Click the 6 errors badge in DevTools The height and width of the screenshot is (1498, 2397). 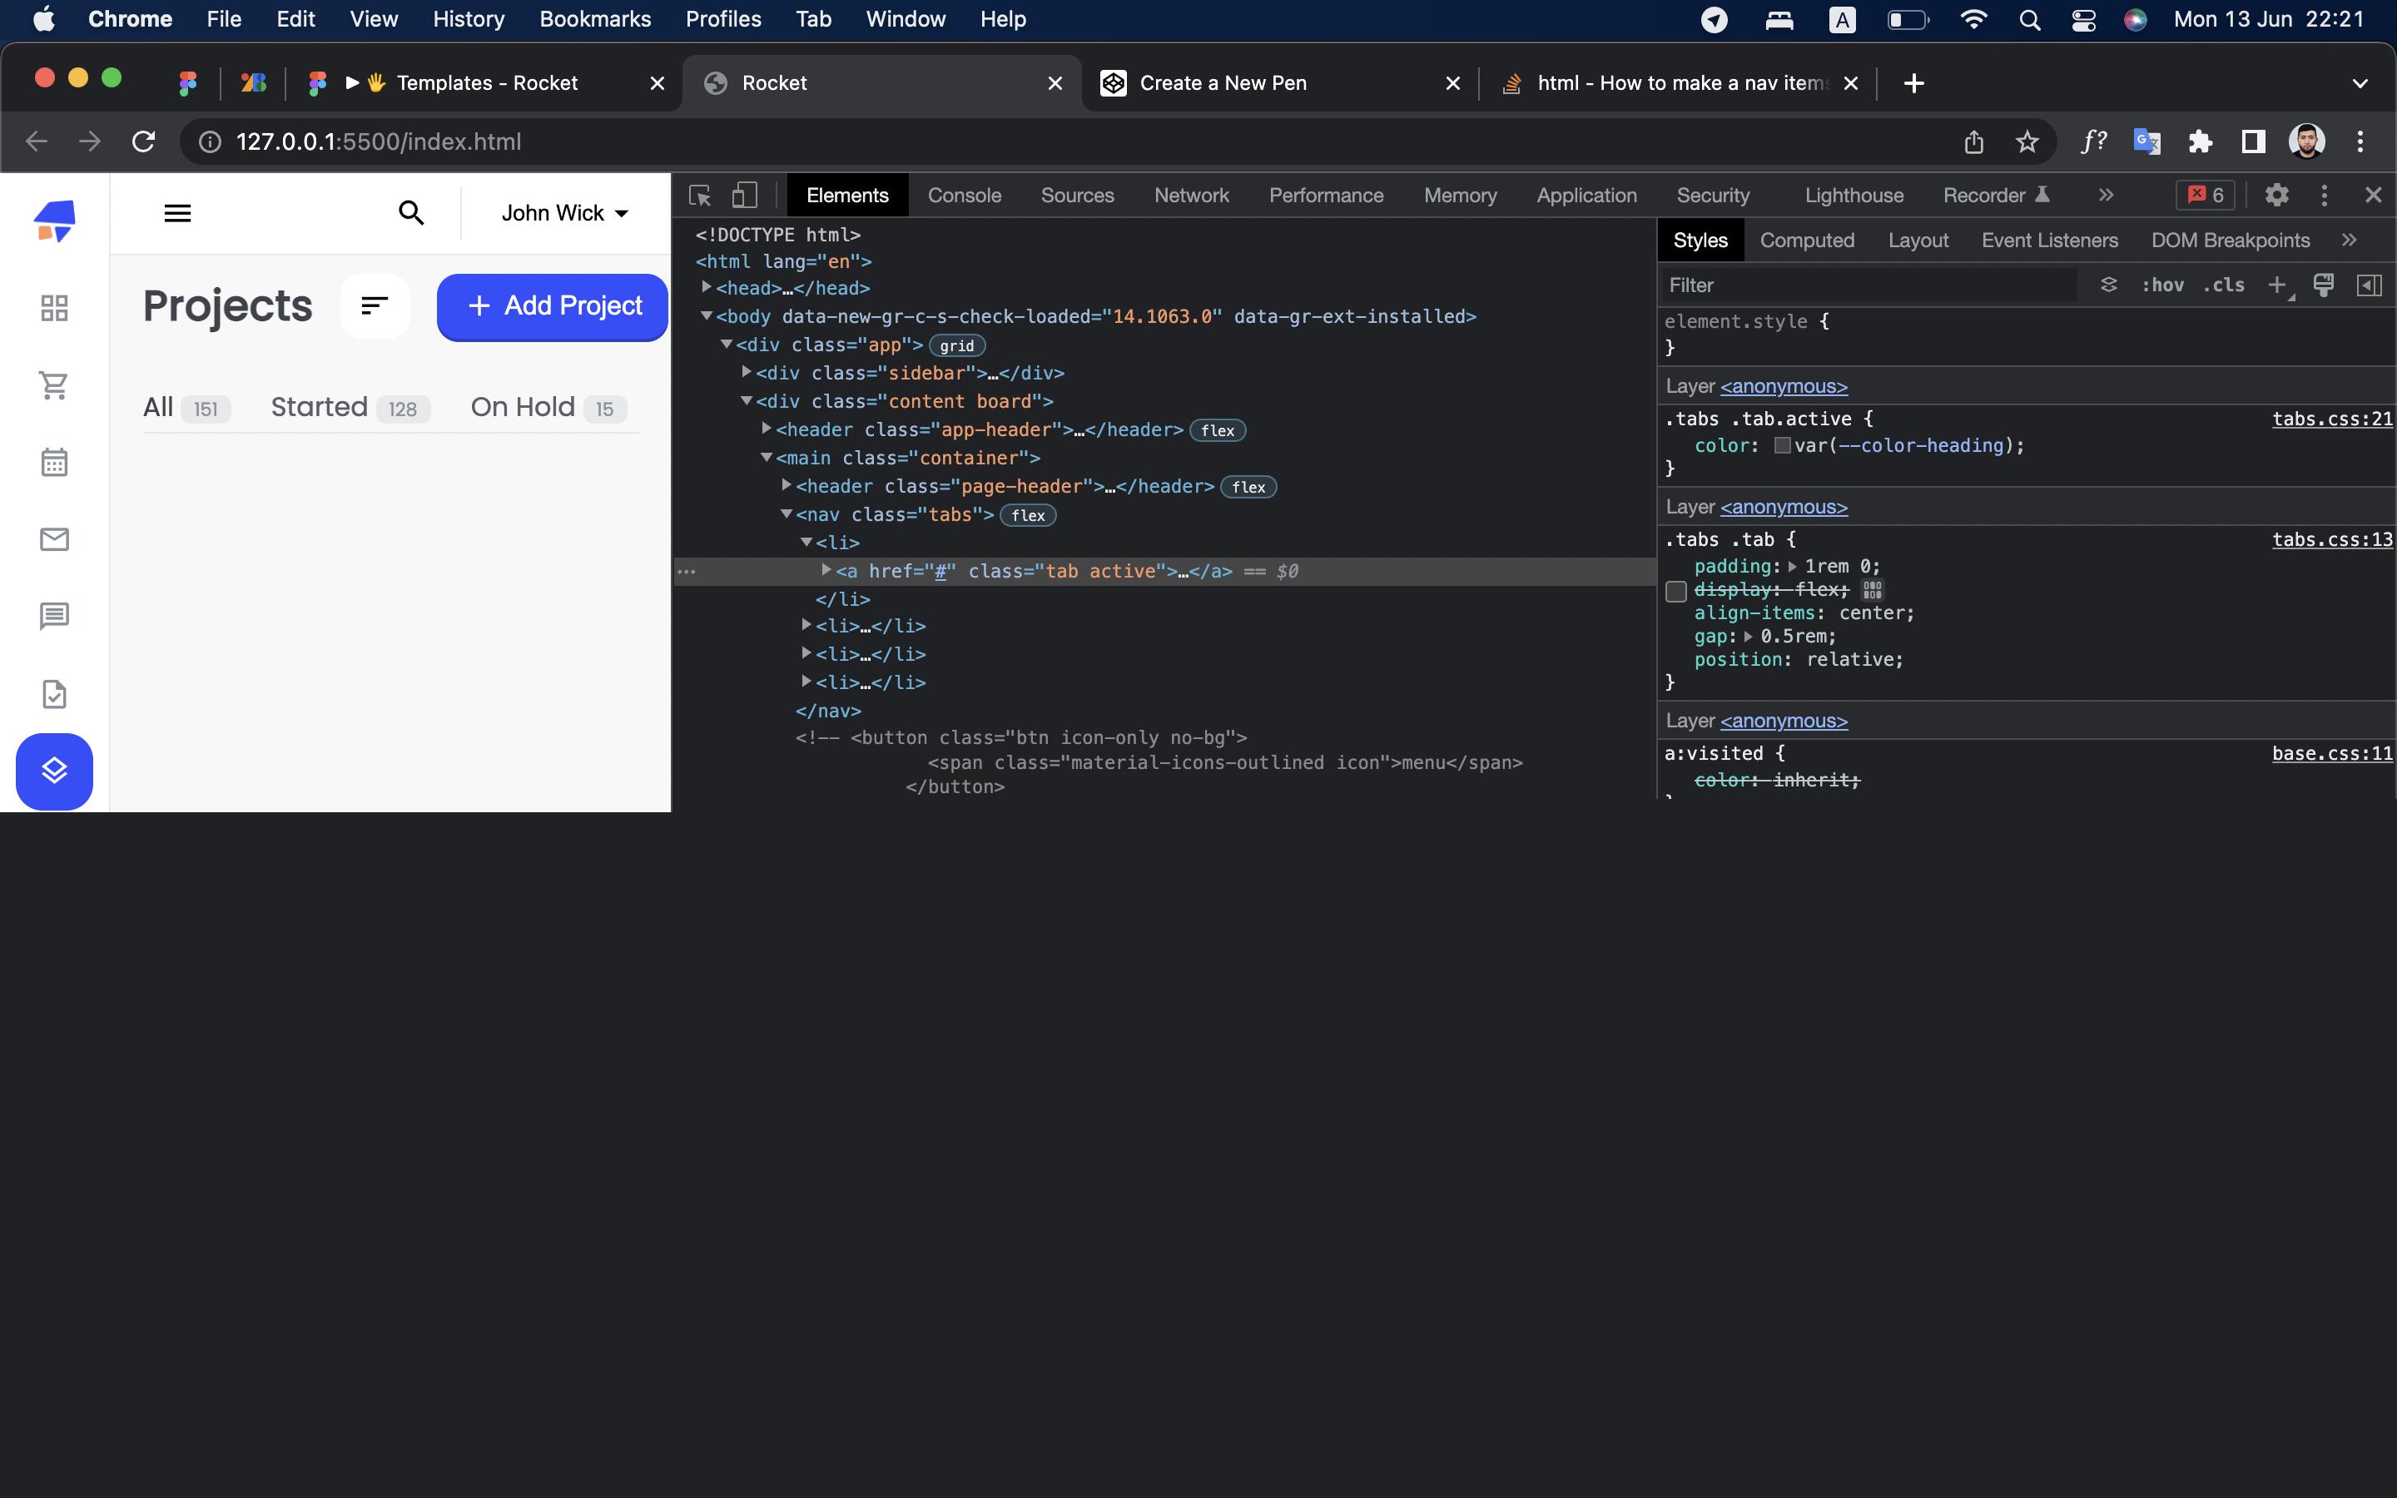tap(2205, 196)
